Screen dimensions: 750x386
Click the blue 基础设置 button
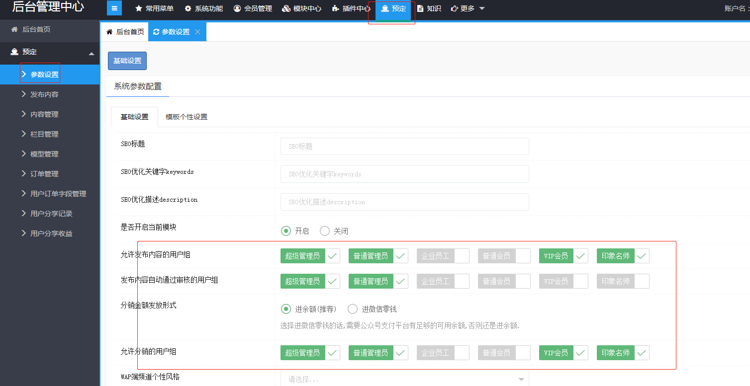(x=127, y=61)
